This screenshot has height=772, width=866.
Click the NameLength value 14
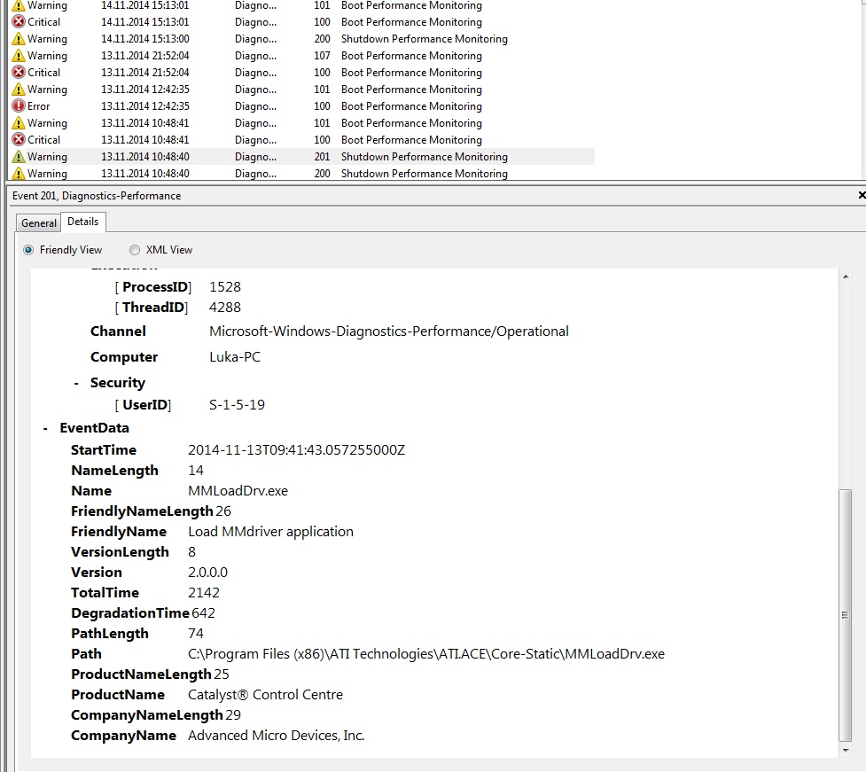tap(196, 471)
